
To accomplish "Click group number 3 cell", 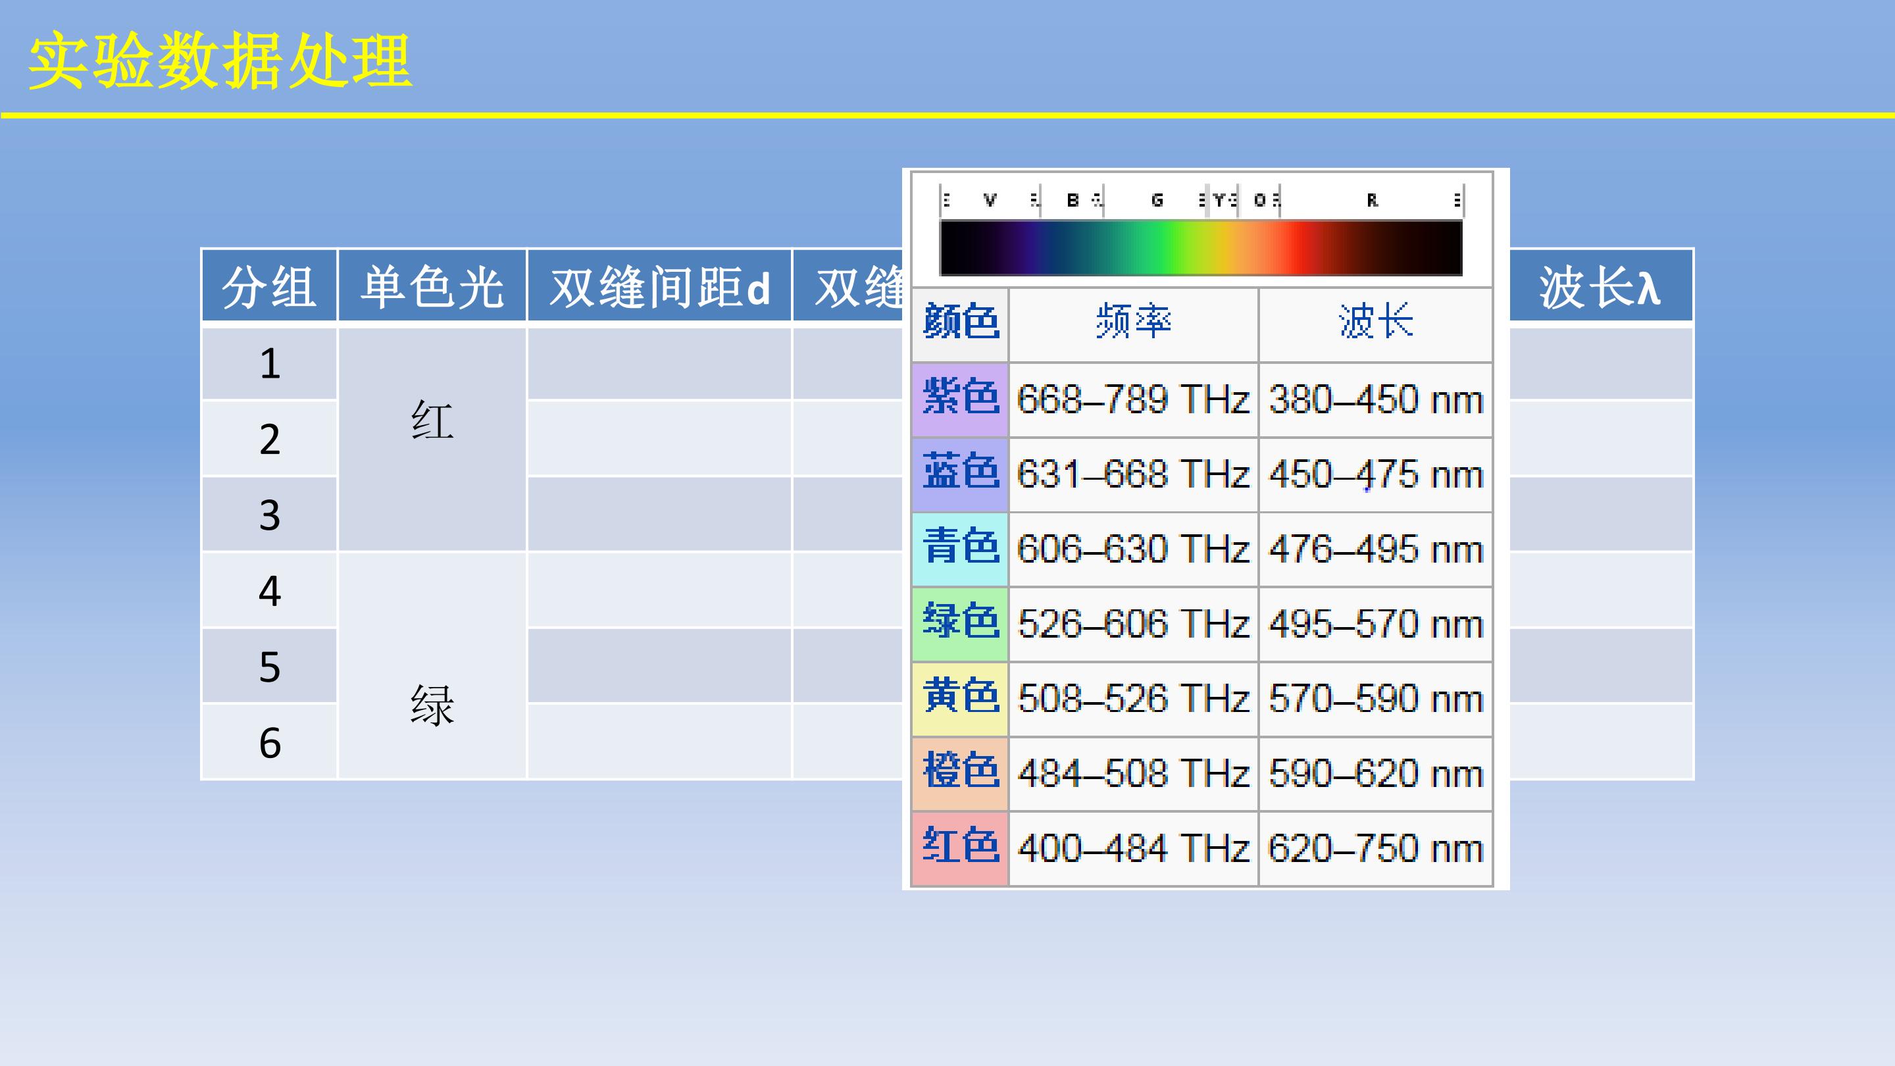I will (269, 514).
